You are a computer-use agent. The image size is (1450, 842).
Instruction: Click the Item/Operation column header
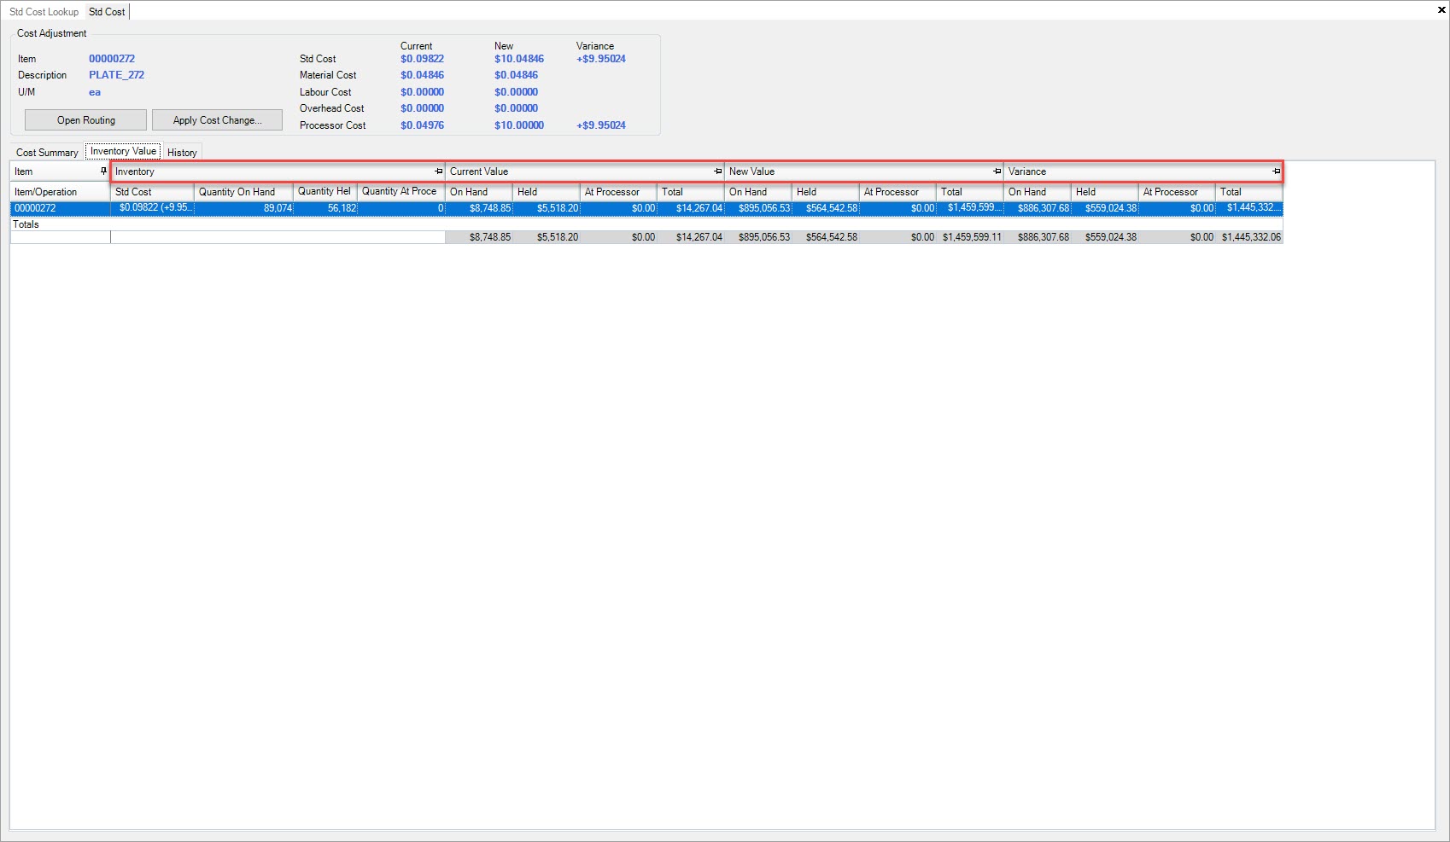point(61,192)
